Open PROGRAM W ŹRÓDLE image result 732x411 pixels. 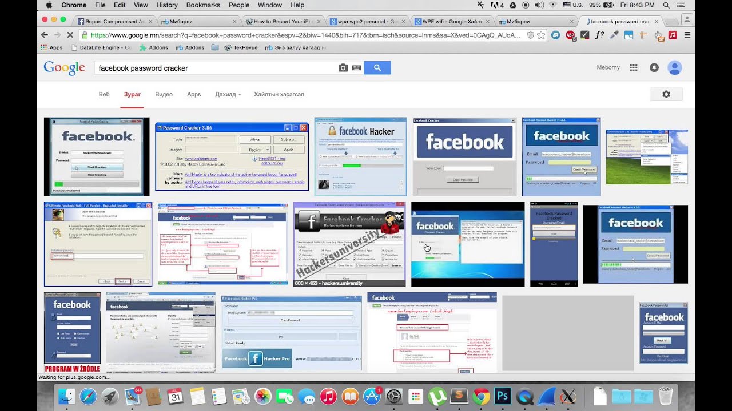click(x=72, y=333)
